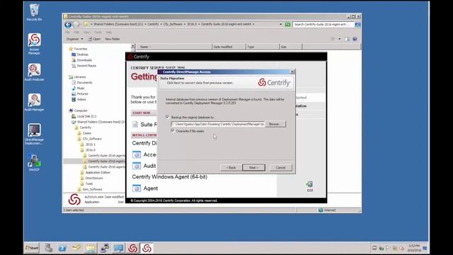This screenshot has height=255, width=453.
Task: Click the Explorer address bar refresh button
Action: pos(287,25)
